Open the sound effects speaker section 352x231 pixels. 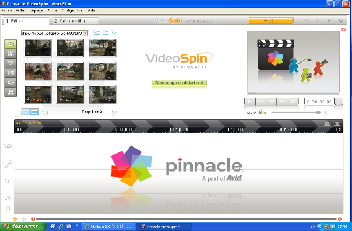tap(11, 82)
